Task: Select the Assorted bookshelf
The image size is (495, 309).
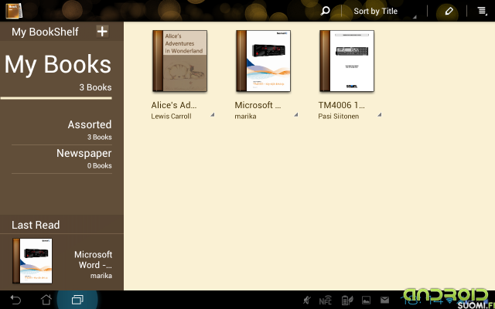Action: pyautogui.click(x=62, y=130)
